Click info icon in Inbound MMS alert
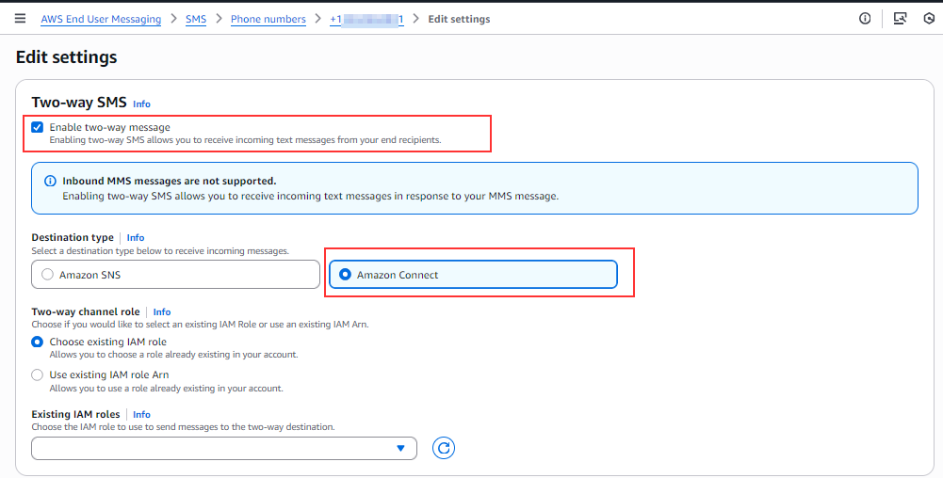The image size is (943, 478). tap(50, 181)
